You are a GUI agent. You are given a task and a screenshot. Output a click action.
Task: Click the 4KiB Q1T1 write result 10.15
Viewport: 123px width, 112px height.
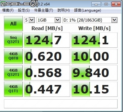point(94,89)
